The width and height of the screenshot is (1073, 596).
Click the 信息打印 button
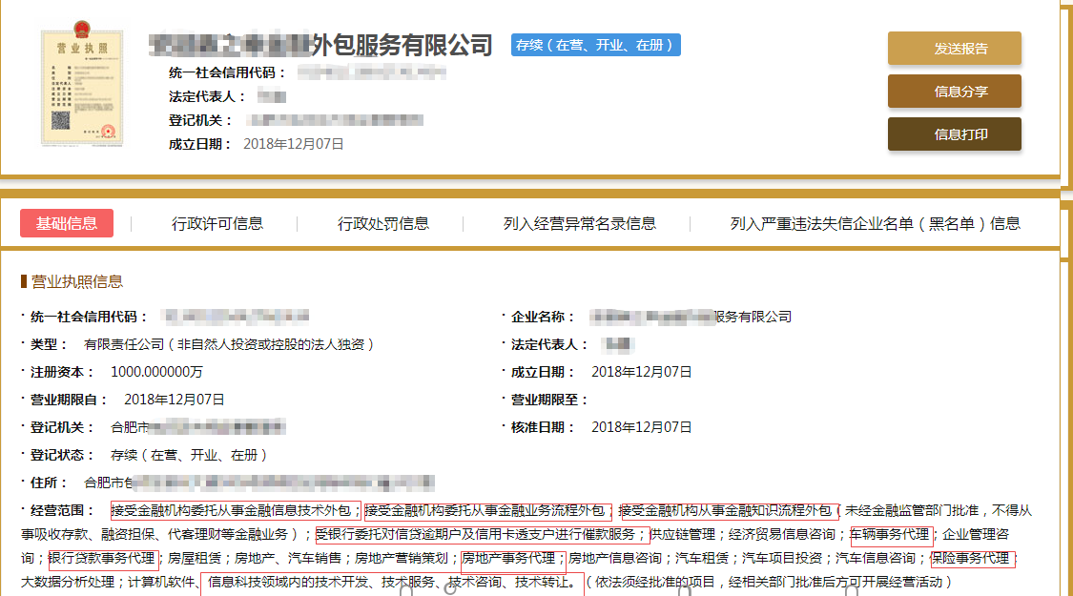(954, 134)
